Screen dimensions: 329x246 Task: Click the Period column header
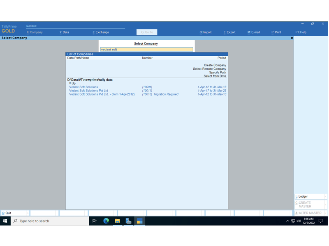click(222, 58)
